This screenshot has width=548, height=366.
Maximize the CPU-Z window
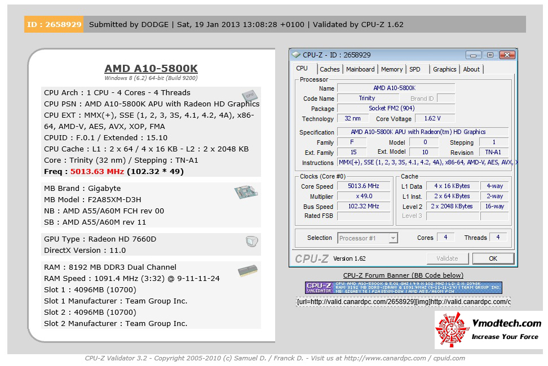click(490, 55)
